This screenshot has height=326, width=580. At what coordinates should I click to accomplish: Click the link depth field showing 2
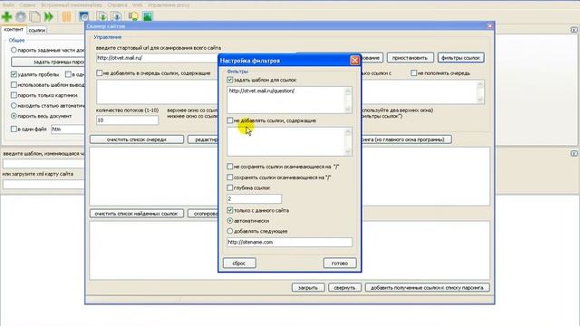click(254, 199)
